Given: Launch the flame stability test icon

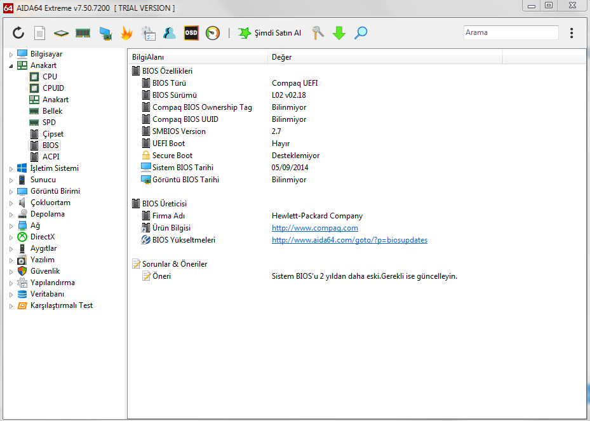Looking at the screenshot, I should point(127,33).
